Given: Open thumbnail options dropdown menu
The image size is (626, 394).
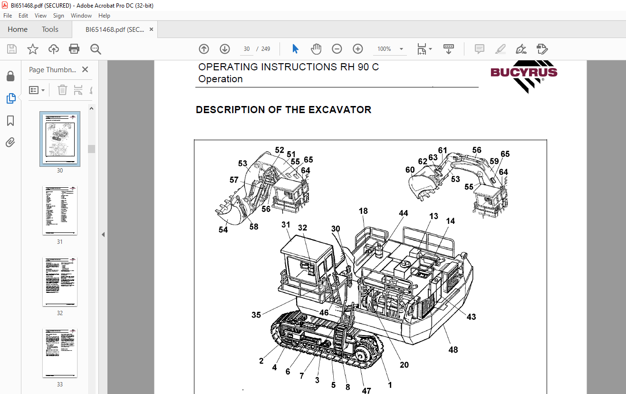Looking at the screenshot, I should 37,90.
